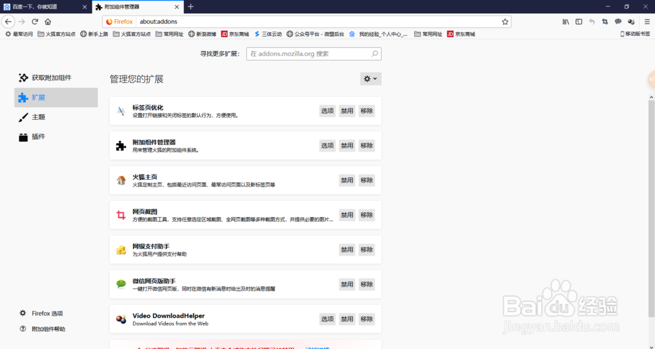This screenshot has height=349, width=655.
Task: Open the home page icon
Action: click(48, 22)
